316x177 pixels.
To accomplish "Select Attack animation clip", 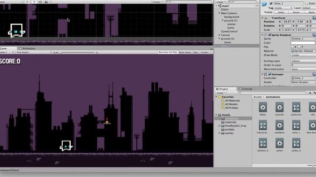I will tap(263, 109).
